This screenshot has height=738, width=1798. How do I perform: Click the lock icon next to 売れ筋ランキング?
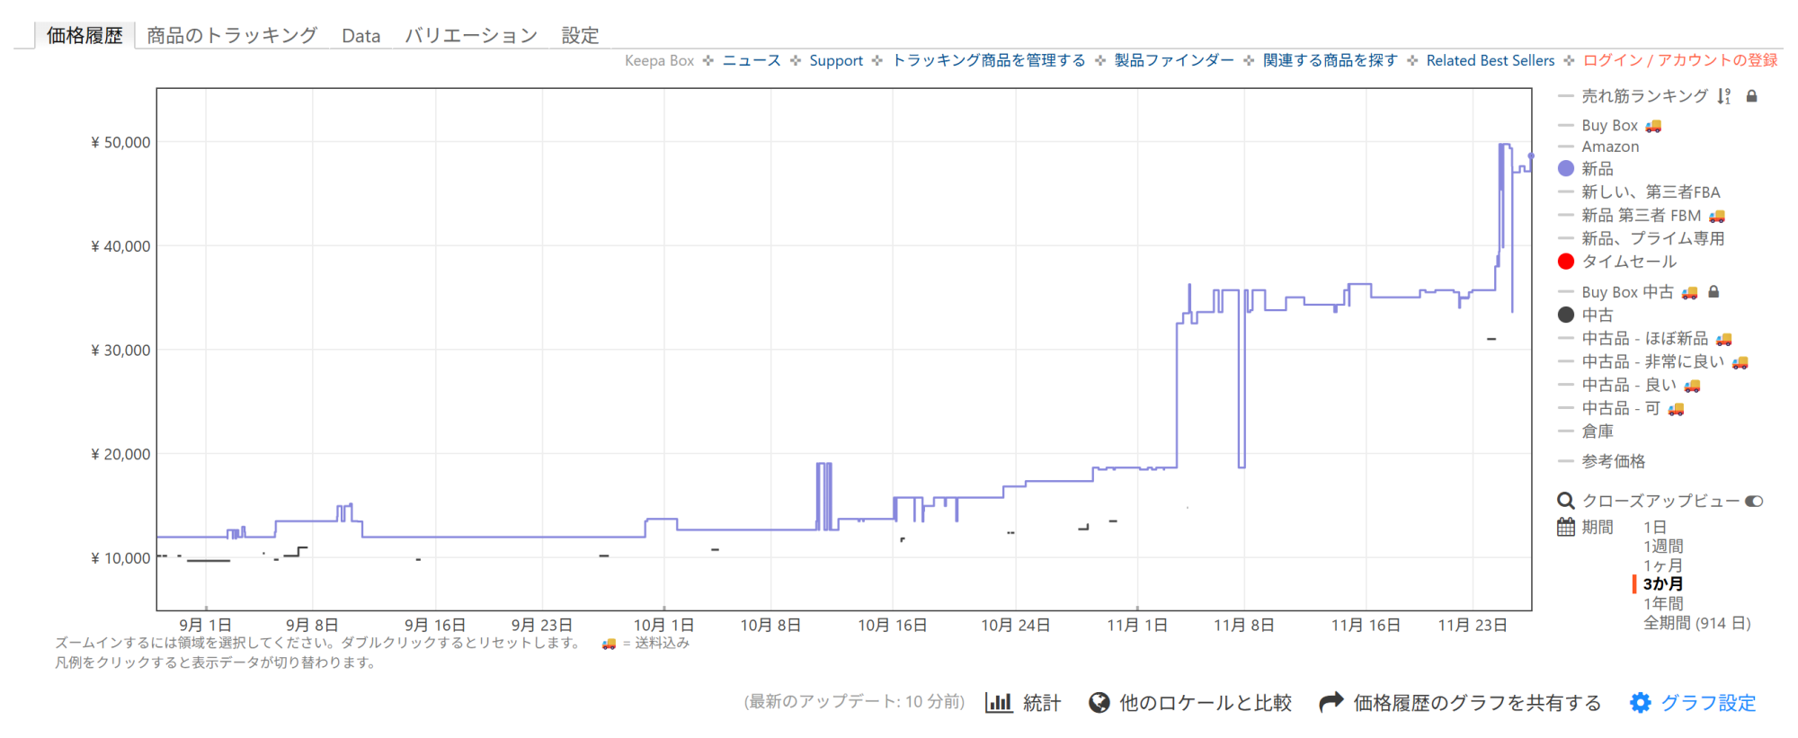tap(1751, 96)
